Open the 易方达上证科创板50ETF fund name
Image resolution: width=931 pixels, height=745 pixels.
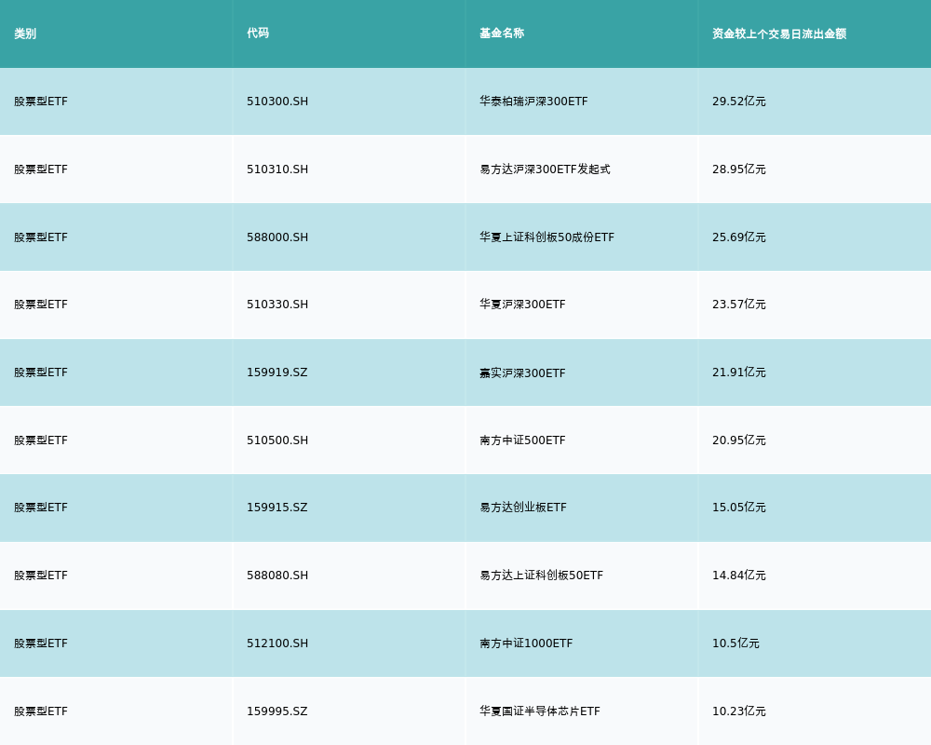coord(541,576)
